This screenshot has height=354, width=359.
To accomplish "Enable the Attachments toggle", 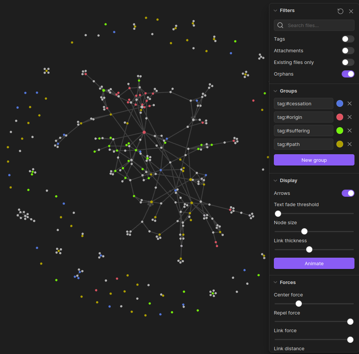I will tap(348, 51).
